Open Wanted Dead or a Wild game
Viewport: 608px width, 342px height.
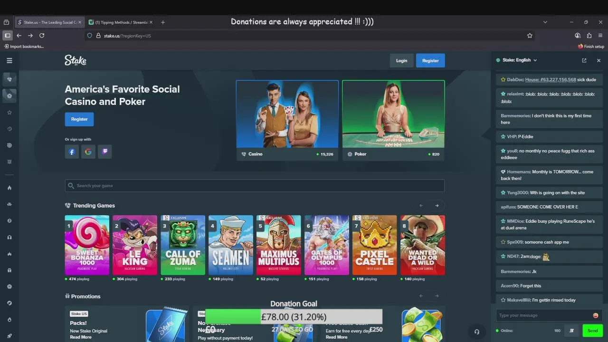click(x=423, y=245)
